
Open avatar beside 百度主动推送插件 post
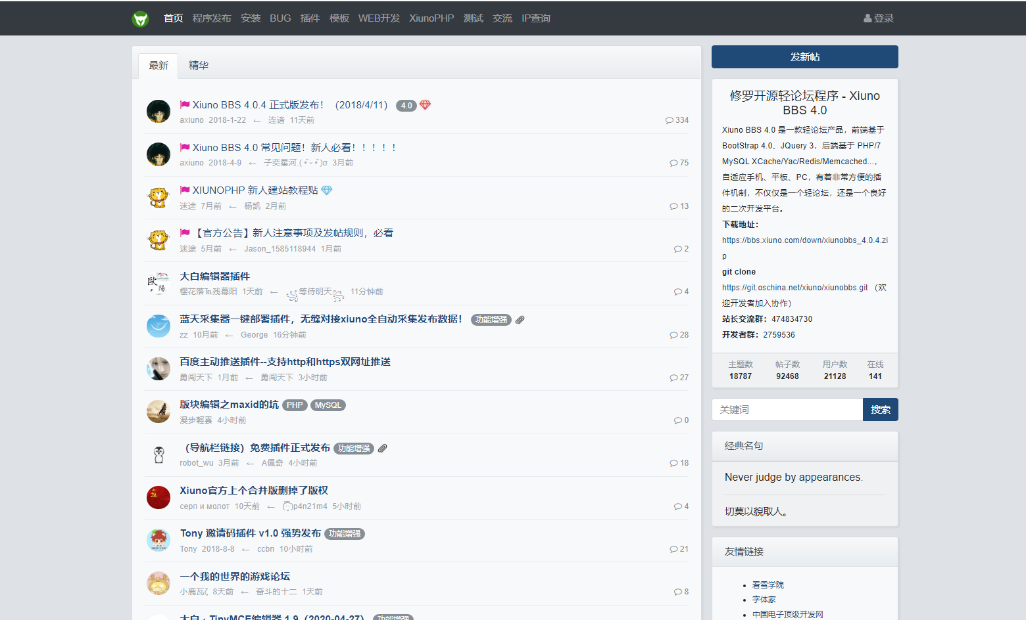pyautogui.click(x=159, y=369)
